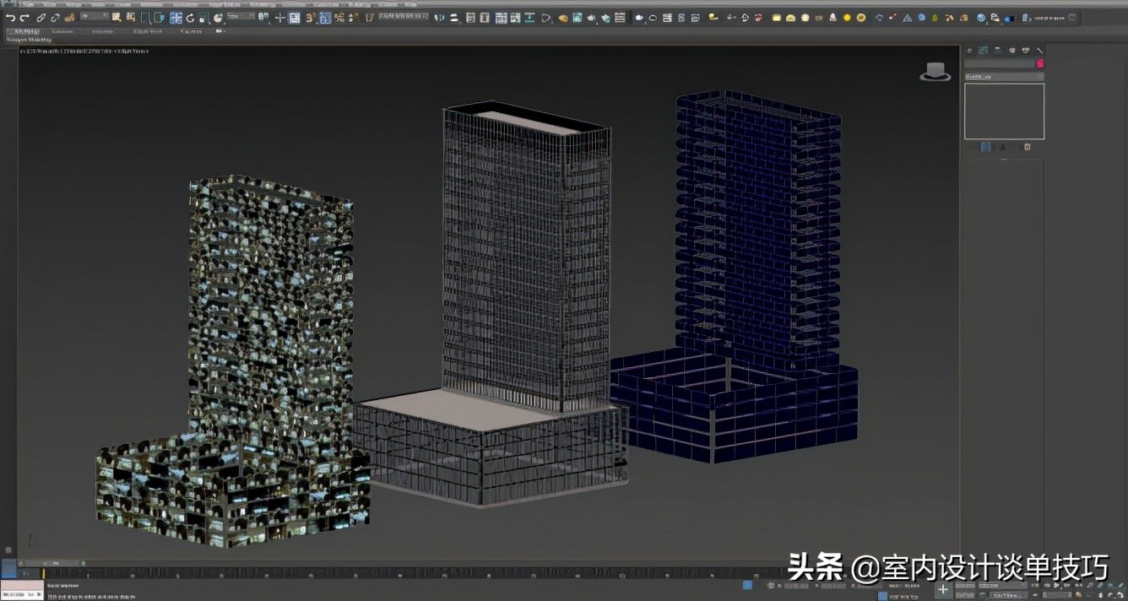Viewport: 1128px width, 601px height.
Task: Toggle Angle Snap on the toolbar
Action: [x=325, y=18]
